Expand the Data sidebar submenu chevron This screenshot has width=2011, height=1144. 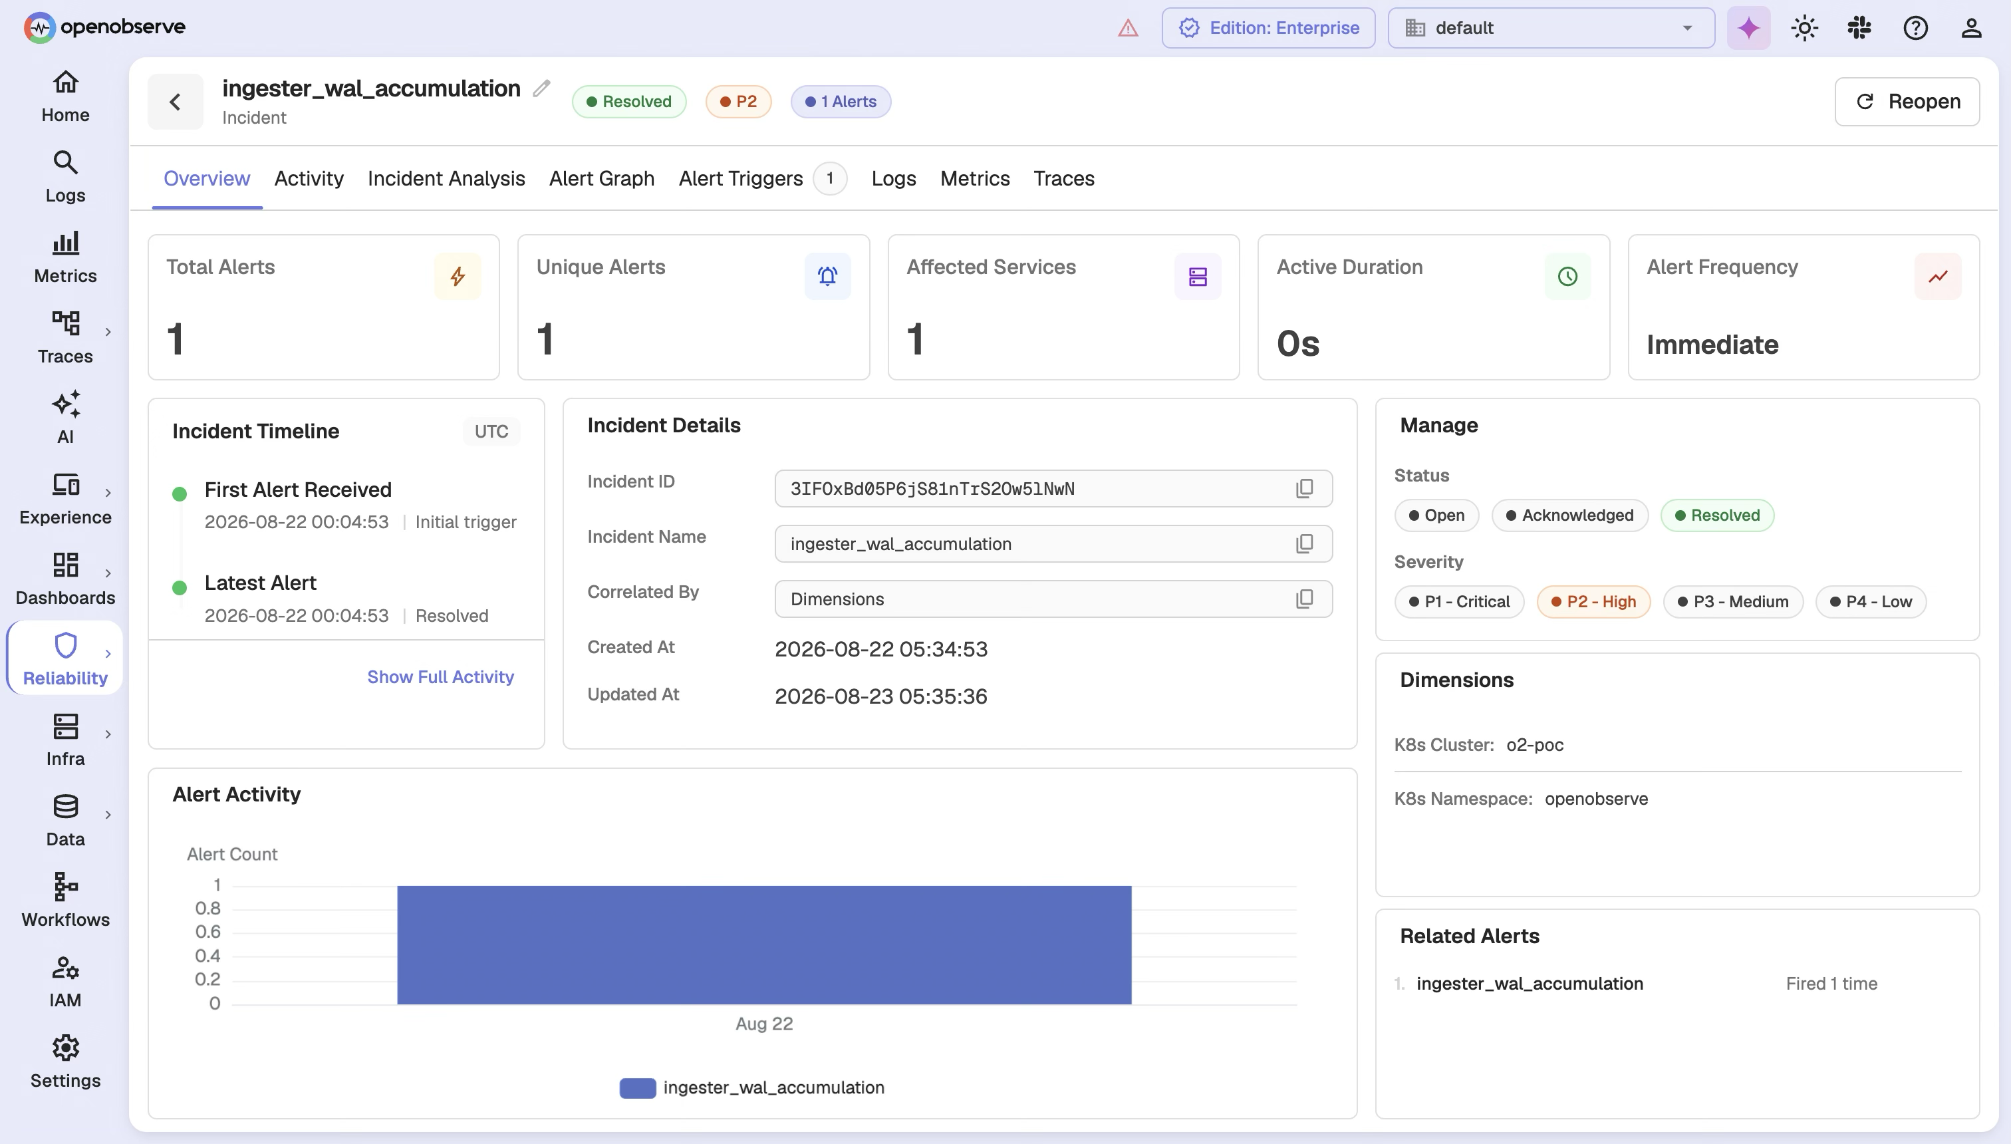coord(108,814)
